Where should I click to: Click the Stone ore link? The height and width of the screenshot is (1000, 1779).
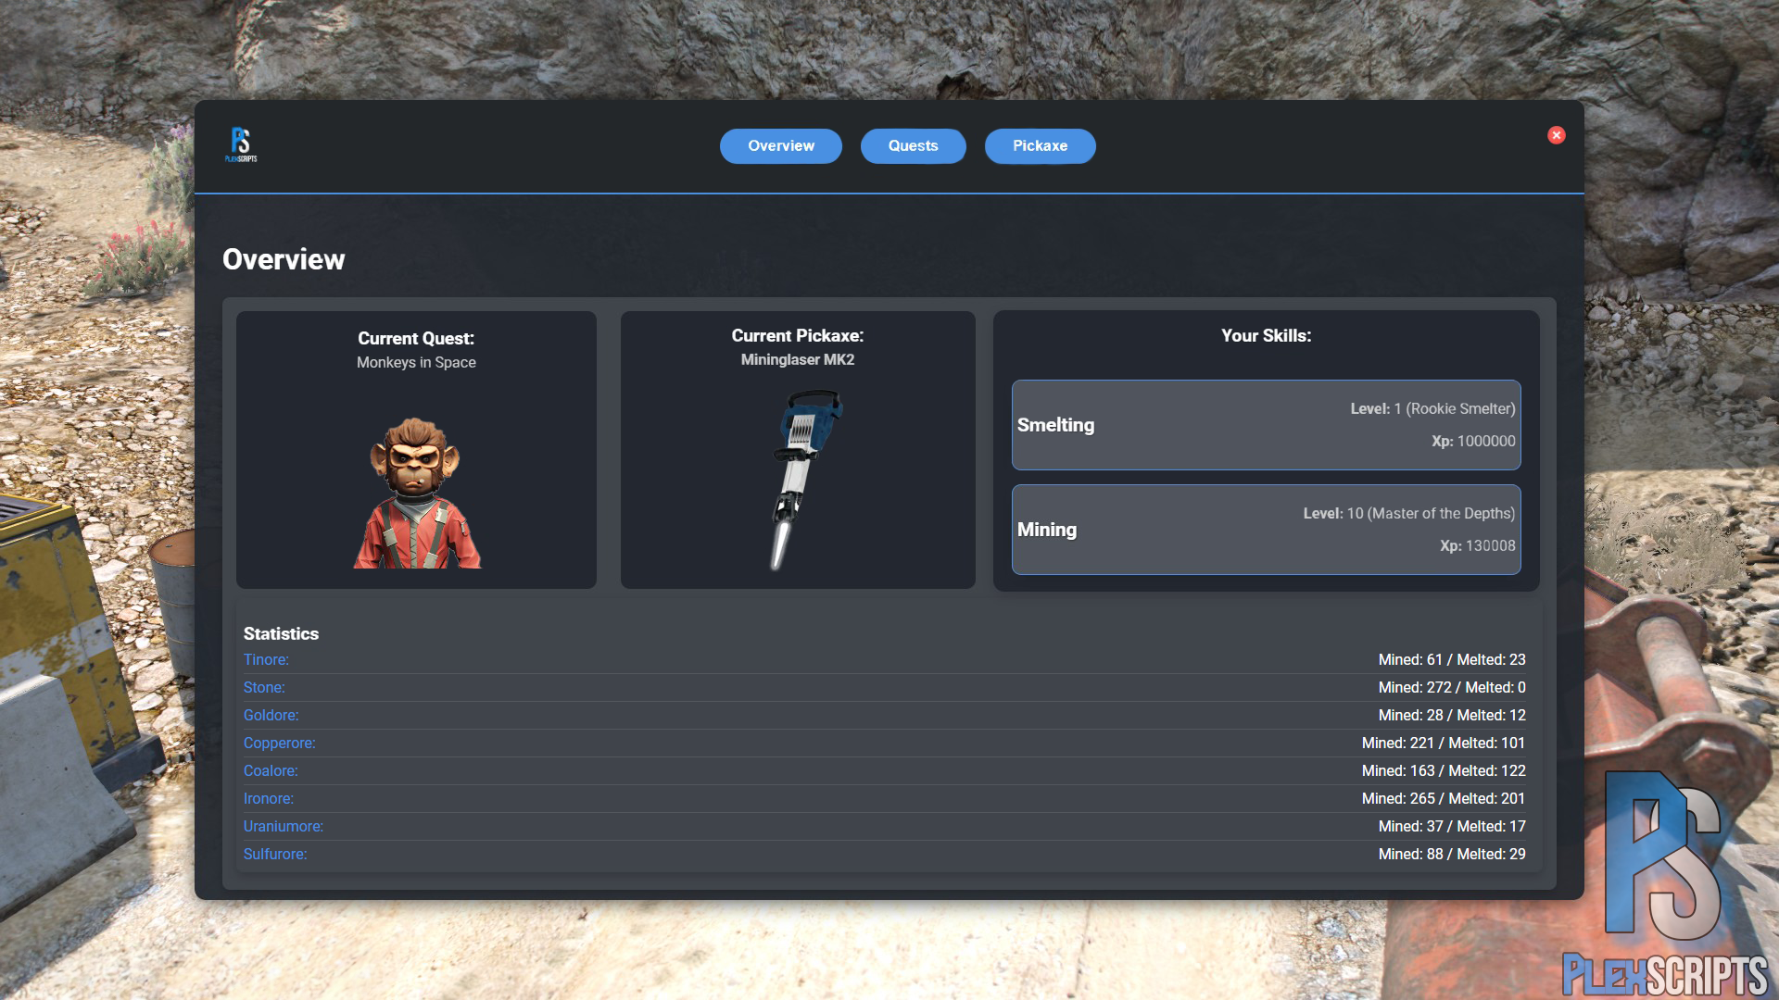[263, 687]
